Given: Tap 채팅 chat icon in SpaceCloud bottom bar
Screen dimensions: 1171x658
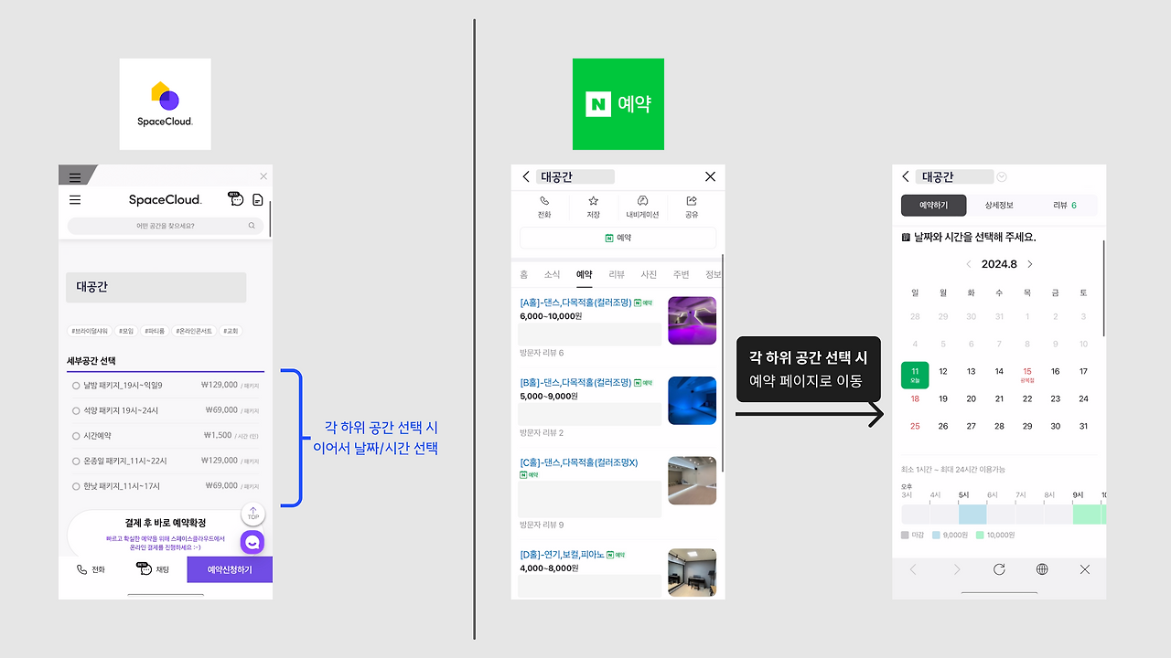Looking at the screenshot, I should (144, 568).
